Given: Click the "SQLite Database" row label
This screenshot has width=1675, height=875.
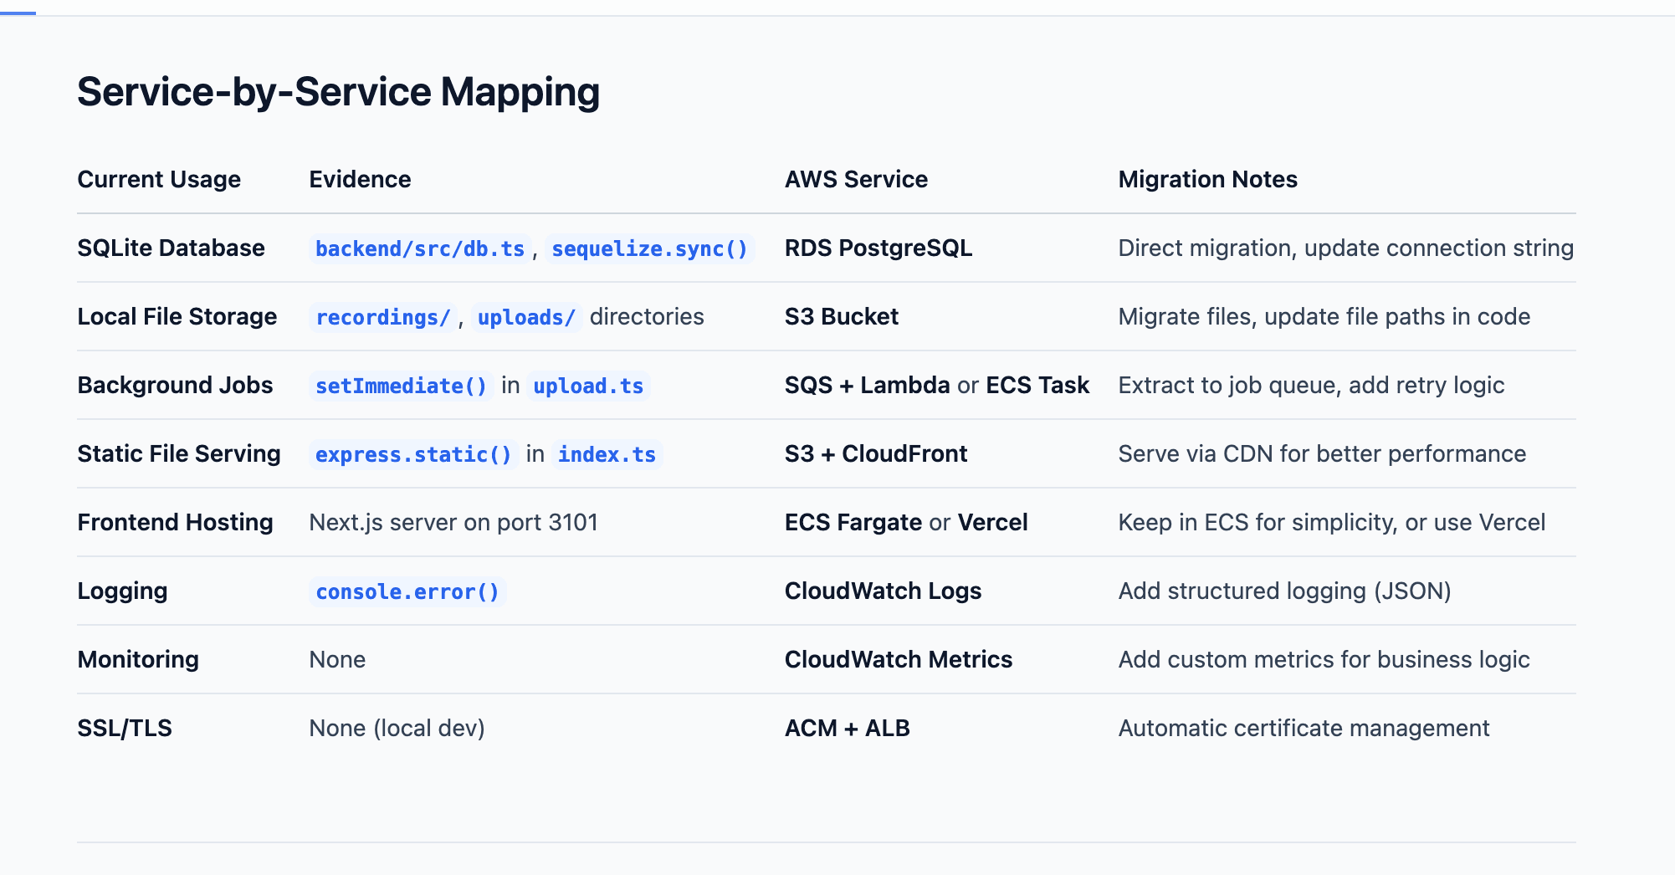Looking at the screenshot, I should (171, 248).
